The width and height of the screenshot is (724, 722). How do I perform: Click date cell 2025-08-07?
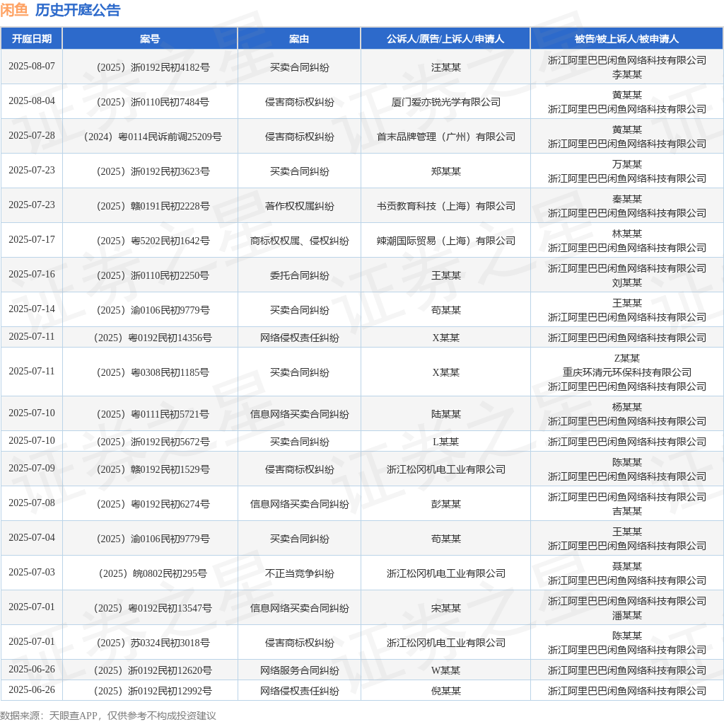pos(32,66)
